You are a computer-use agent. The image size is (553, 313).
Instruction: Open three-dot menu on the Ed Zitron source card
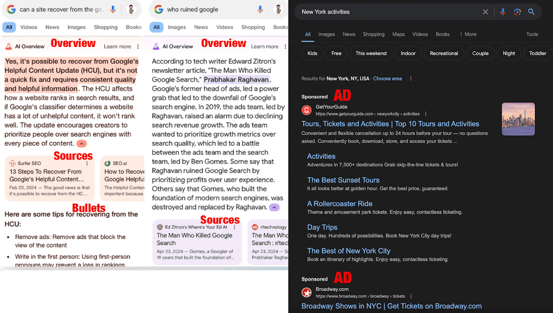[x=235, y=227]
